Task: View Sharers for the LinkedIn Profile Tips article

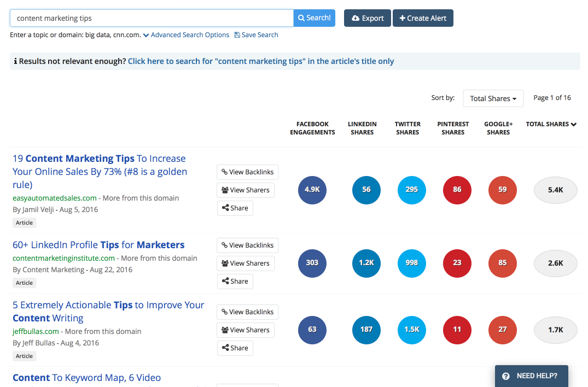Action: (x=246, y=263)
